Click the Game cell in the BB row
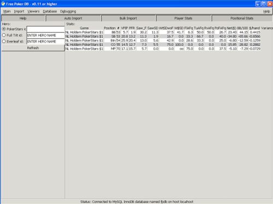This screenshot has width=273, height=204. click(x=84, y=32)
